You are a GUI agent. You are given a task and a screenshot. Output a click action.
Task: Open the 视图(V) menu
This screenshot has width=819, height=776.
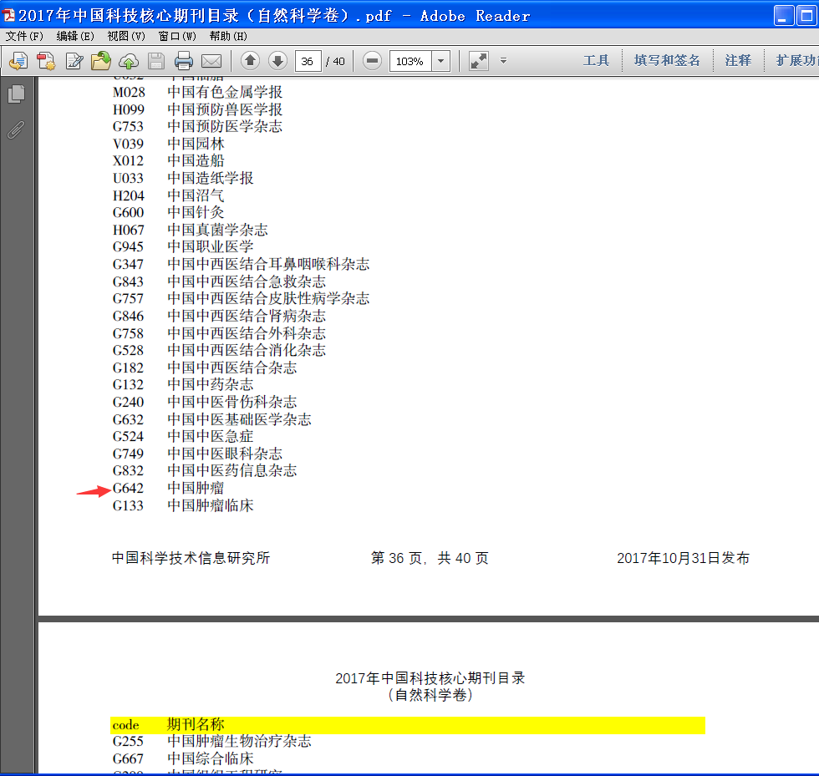pyautogui.click(x=126, y=36)
